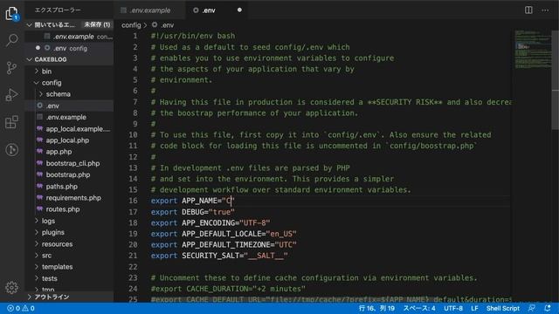This screenshot has height=314, width=559.
Task: Click "true" value on DEBUG line
Action: coord(222,212)
